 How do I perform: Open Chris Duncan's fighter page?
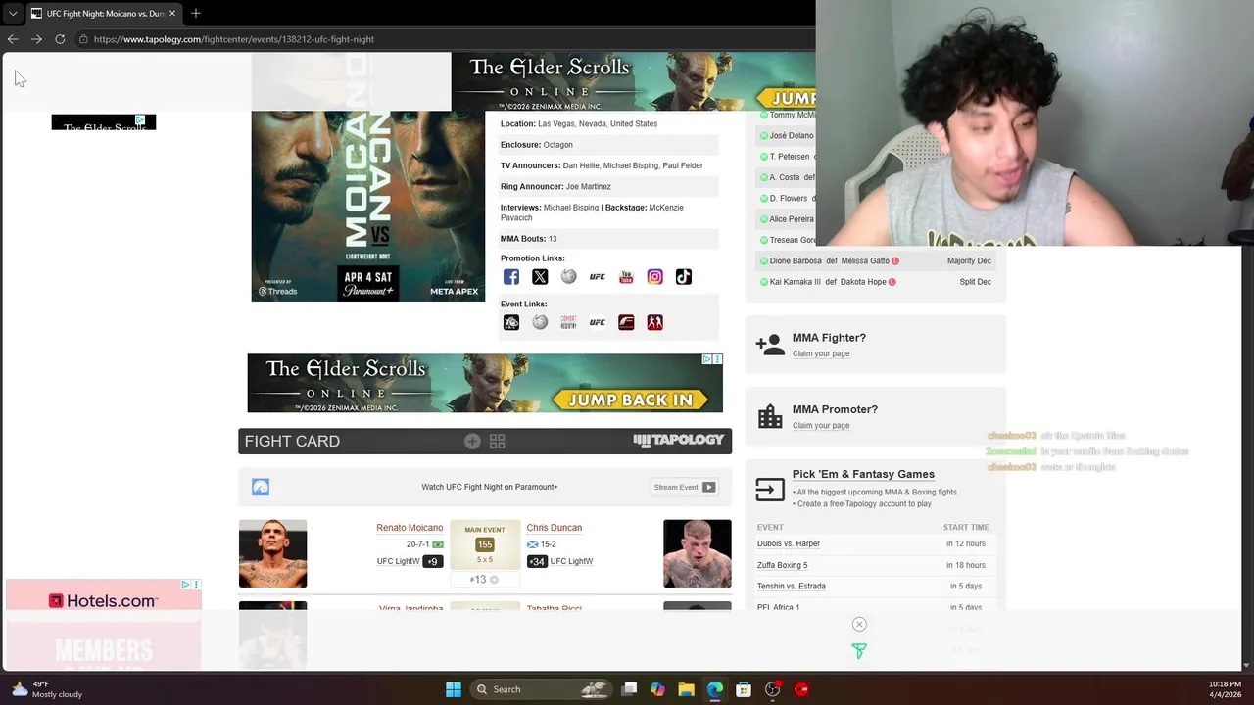coord(554,528)
